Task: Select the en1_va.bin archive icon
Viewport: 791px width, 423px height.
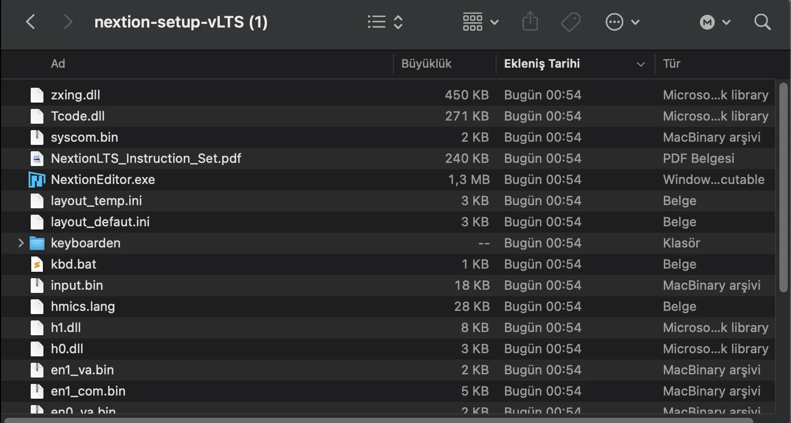Action: click(x=37, y=370)
